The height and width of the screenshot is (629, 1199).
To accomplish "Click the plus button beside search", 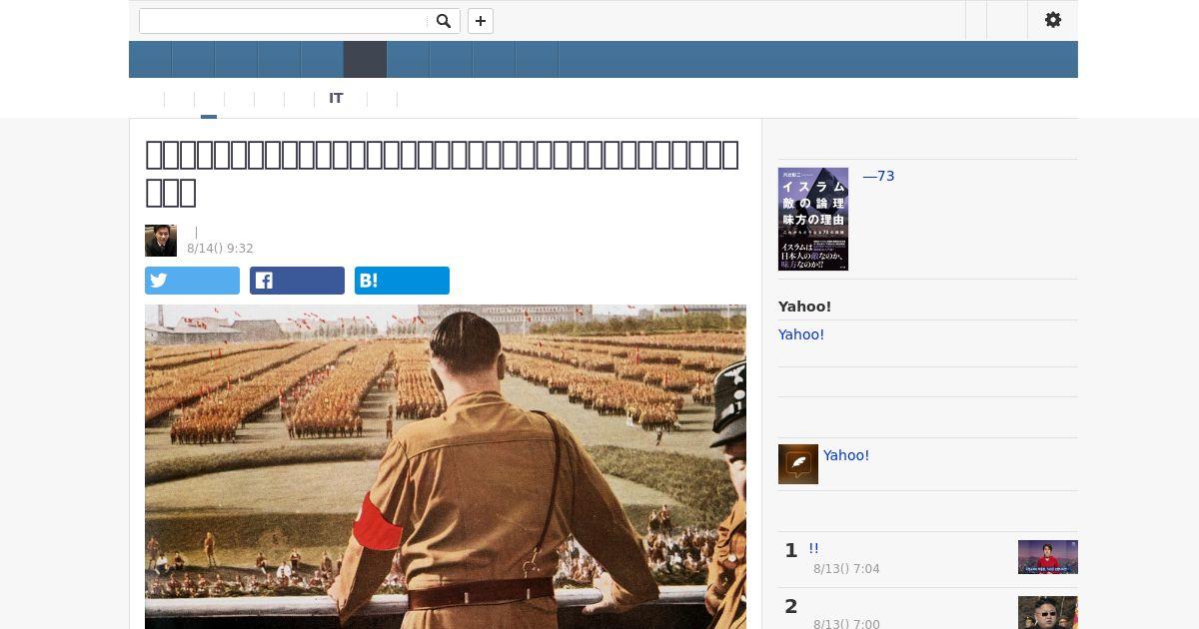I will point(481,21).
